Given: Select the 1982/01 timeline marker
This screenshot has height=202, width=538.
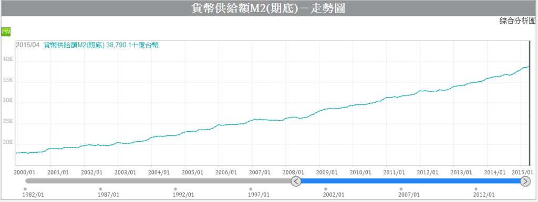Looking at the screenshot, I should click(25, 189).
